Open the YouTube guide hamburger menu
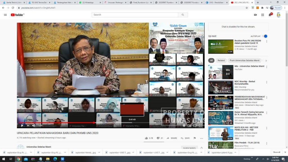This screenshot has height=162, width=288. tap(5, 15)
